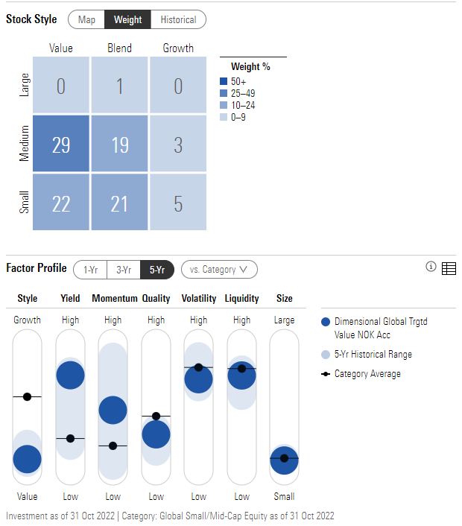Viewport: 462px width, 526px height.
Task: Open the vs. Category dropdown
Action: (x=219, y=270)
